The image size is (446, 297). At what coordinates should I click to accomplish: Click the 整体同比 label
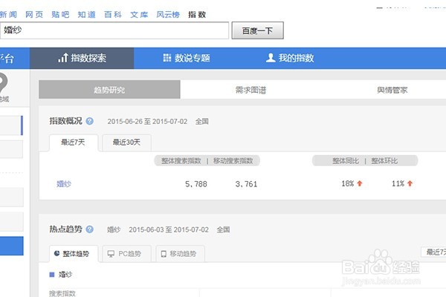pos(346,161)
